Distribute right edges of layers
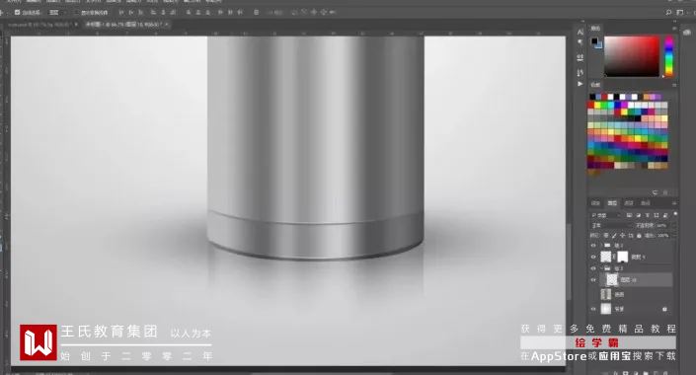Viewport: 696px width, 375px height. pos(240,13)
